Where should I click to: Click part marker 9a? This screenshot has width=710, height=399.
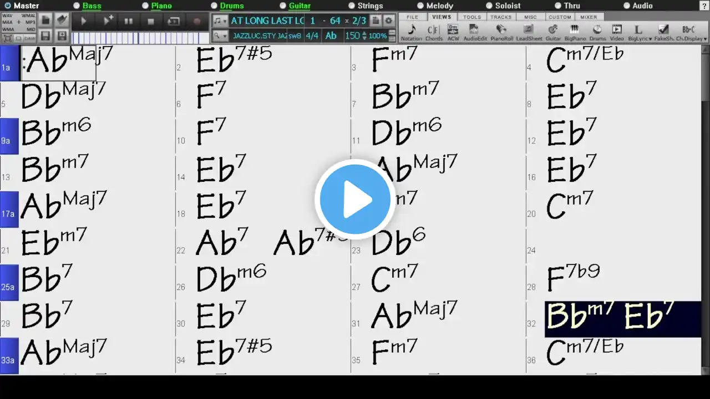tap(9, 136)
